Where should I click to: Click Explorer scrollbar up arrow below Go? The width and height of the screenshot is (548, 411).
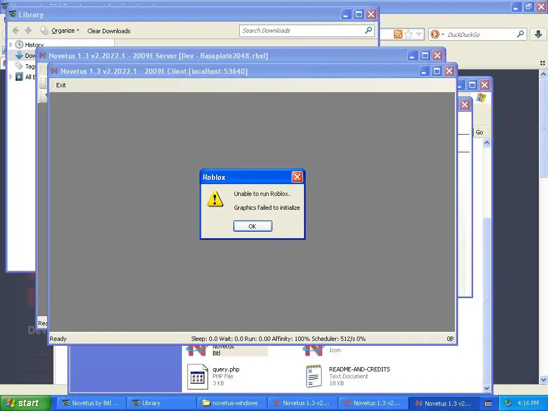pyautogui.click(x=487, y=142)
